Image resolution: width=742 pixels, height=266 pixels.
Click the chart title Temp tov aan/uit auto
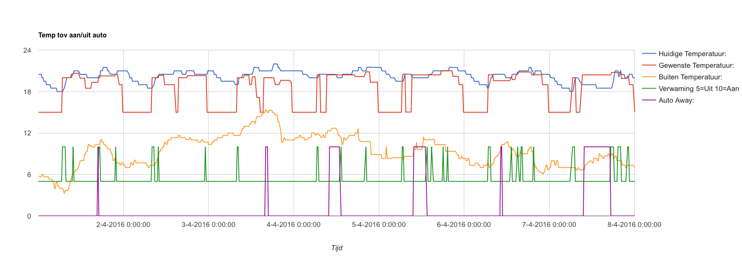[x=72, y=35]
